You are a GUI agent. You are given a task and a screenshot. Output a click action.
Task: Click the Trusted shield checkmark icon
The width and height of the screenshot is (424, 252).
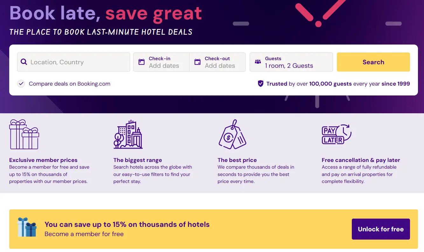pyautogui.click(x=261, y=84)
